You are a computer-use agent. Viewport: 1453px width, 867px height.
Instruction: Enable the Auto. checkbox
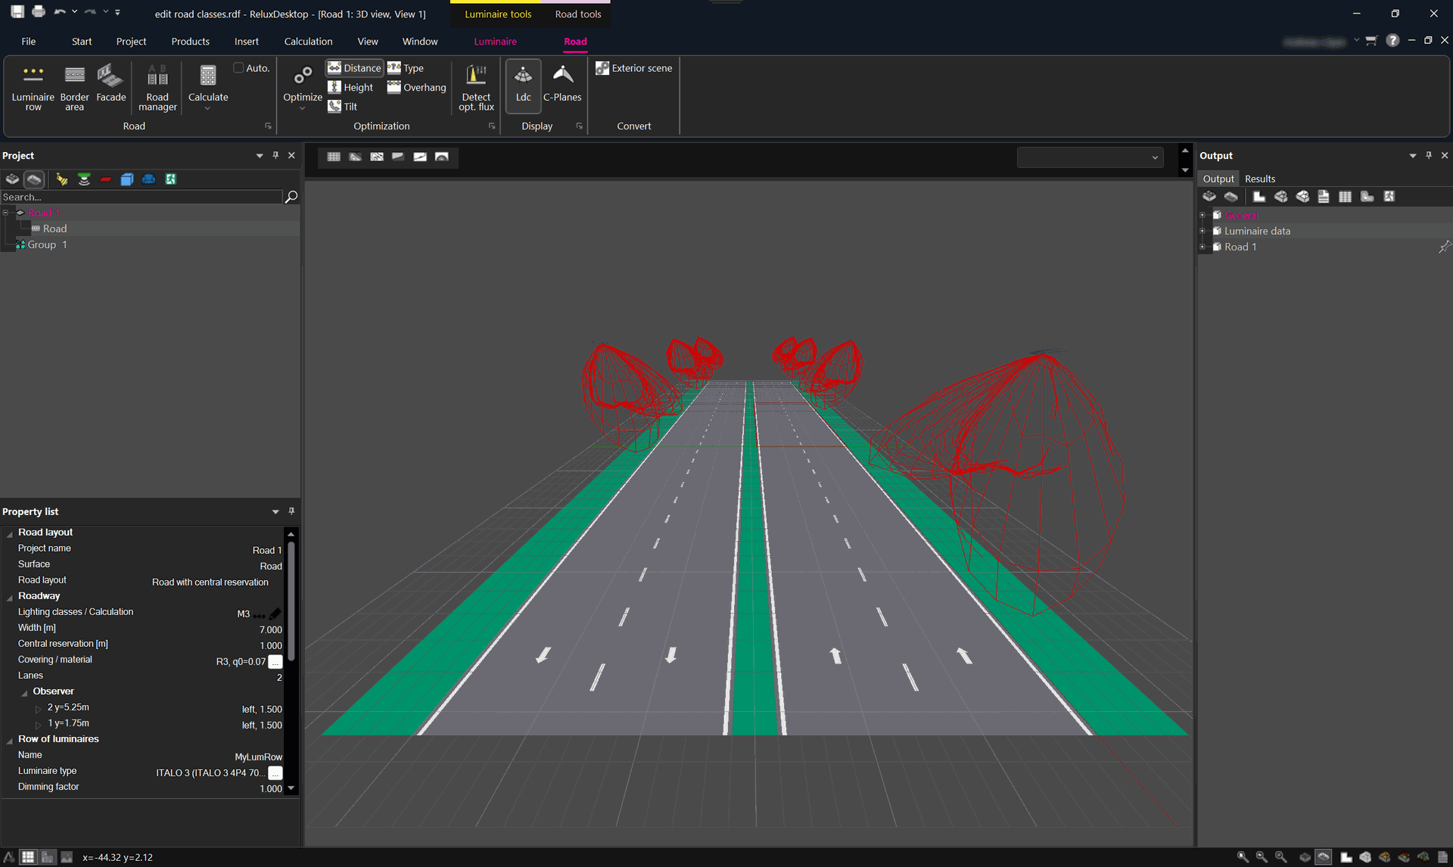point(238,68)
